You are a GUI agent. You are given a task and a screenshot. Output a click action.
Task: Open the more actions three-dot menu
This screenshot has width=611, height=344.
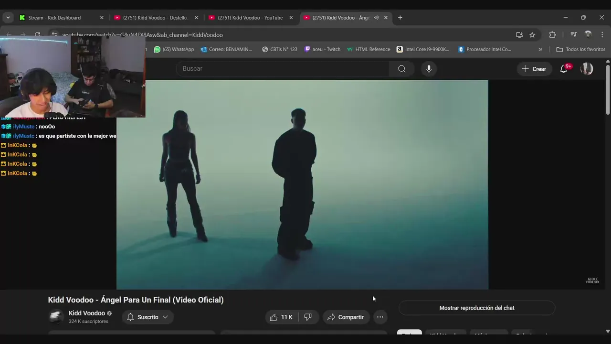380,317
